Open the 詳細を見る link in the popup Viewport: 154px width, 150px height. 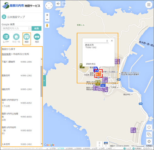point(91,64)
